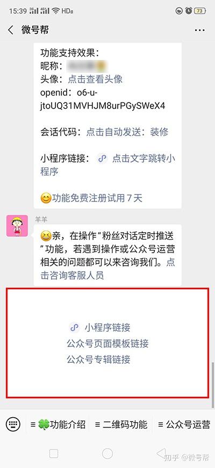The image size is (215, 468).
Task: Click 点击咨询客服人员 customer service link
Action: pyautogui.click(x=107, y=269)
